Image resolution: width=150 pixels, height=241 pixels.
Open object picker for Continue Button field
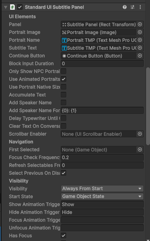[140, 56]
